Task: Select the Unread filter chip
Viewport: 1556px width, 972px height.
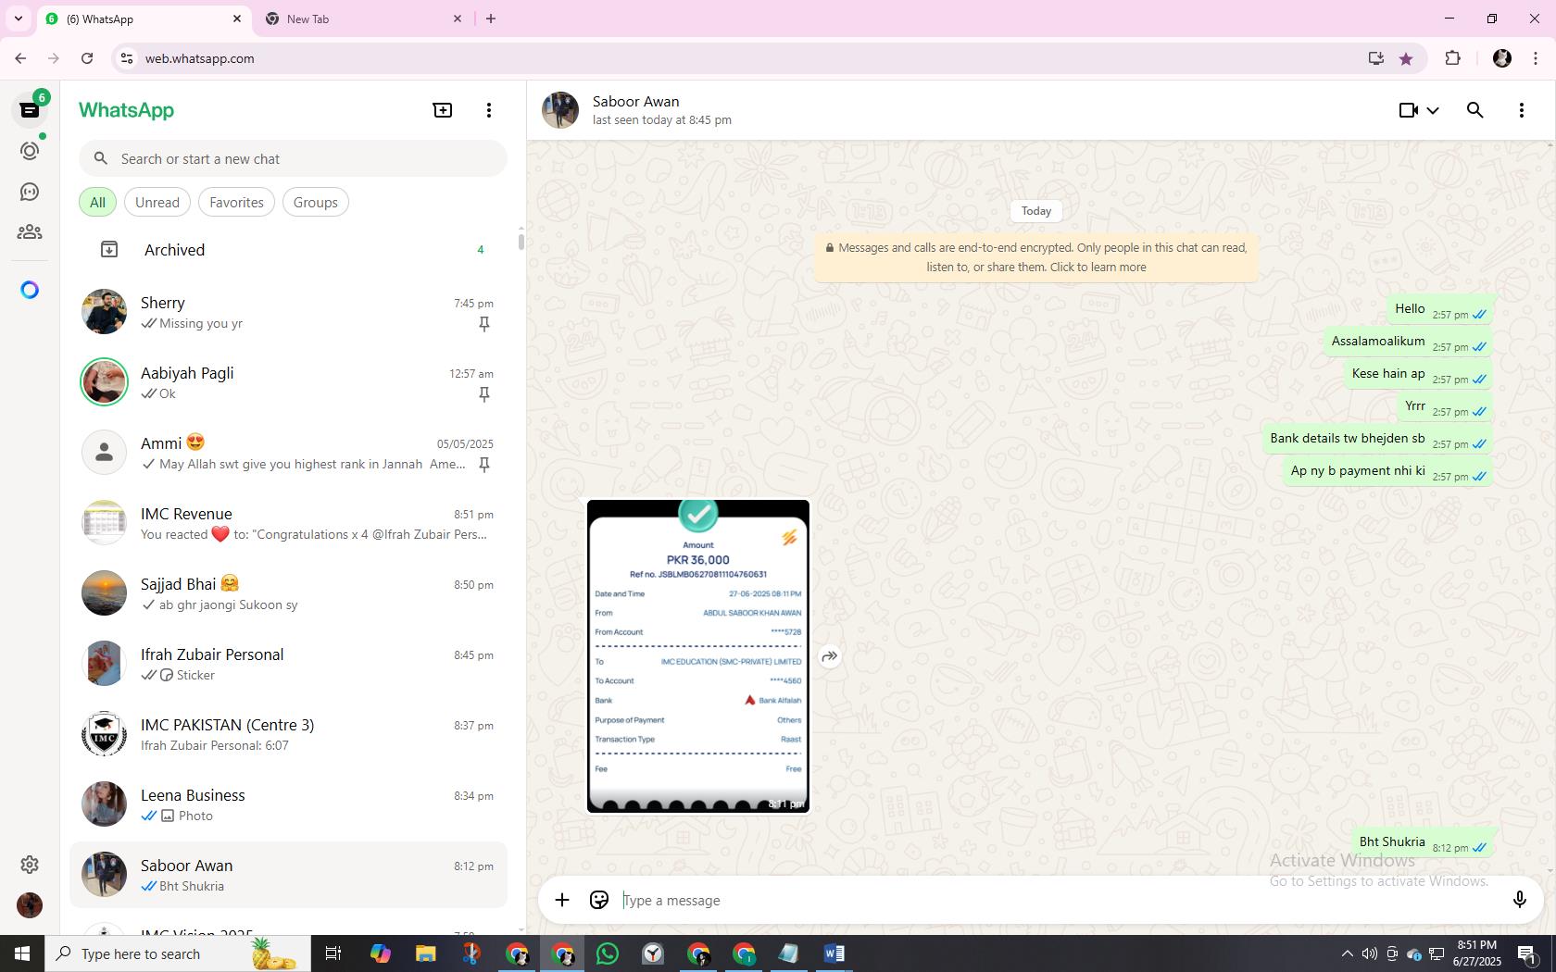Action: (x=157, y=202)
